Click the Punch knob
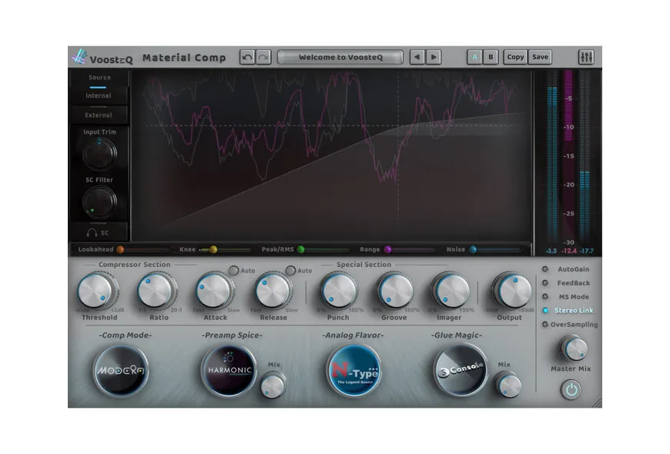This screenshot has height=454, width=670. (338, 292)
